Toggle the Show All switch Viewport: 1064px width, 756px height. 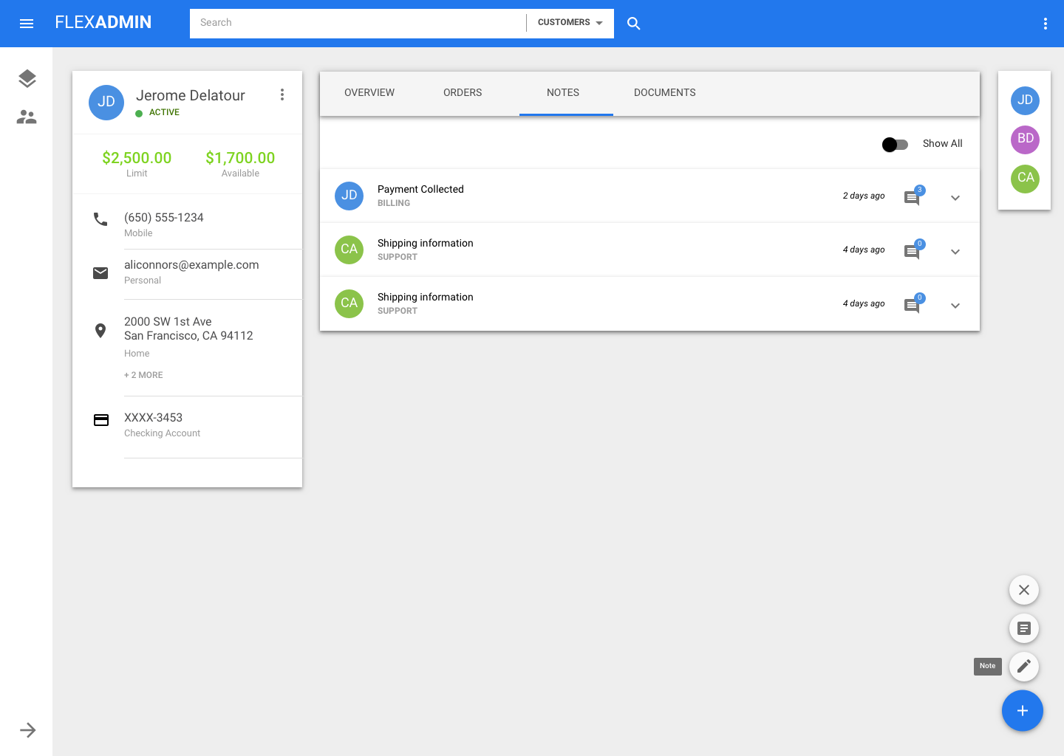click(x=895, y=145)
